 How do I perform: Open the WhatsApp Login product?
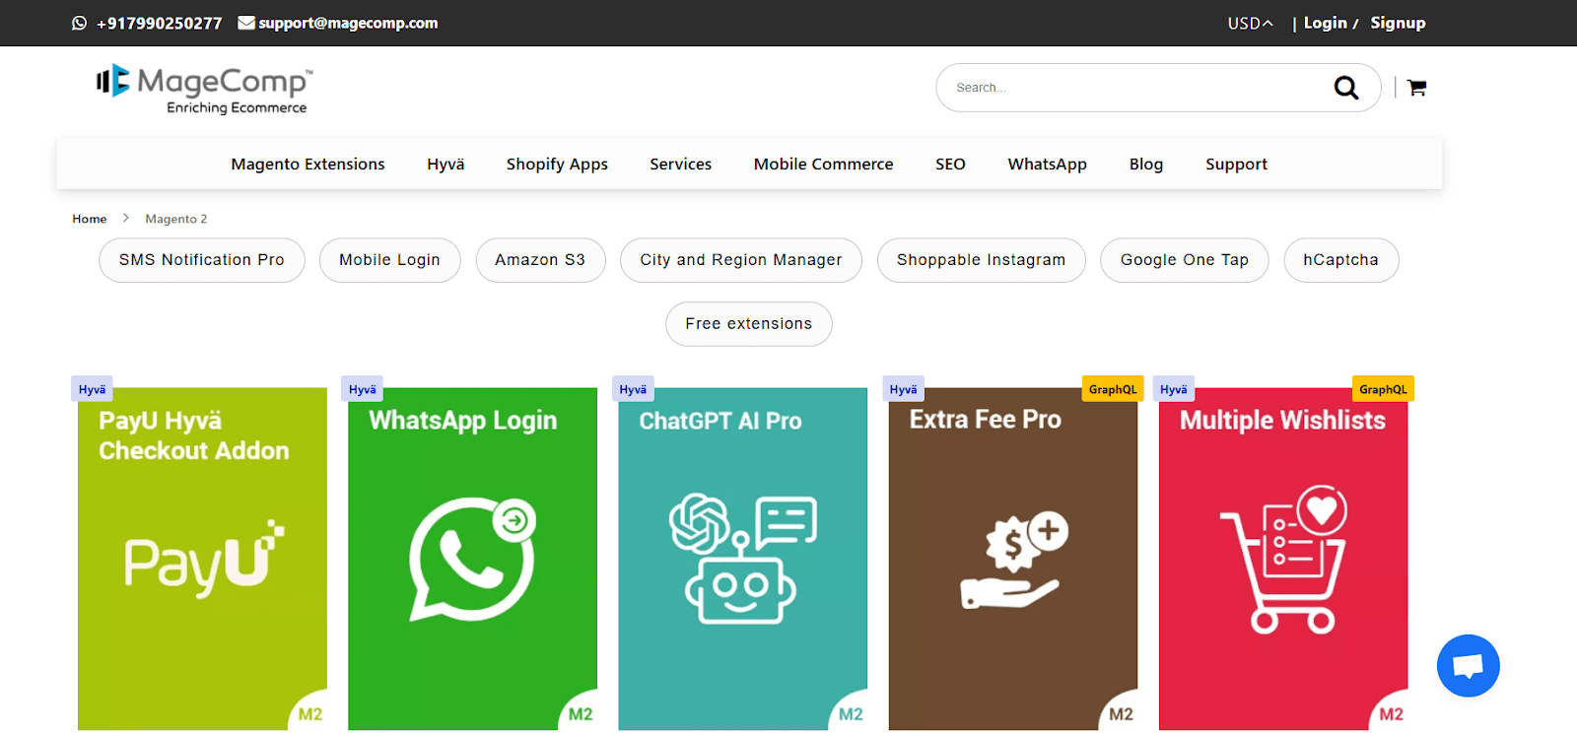click(x=472, y=559)
